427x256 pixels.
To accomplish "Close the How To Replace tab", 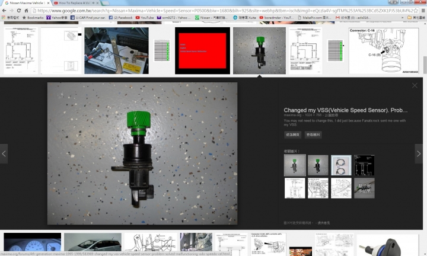I will point(97,3).
